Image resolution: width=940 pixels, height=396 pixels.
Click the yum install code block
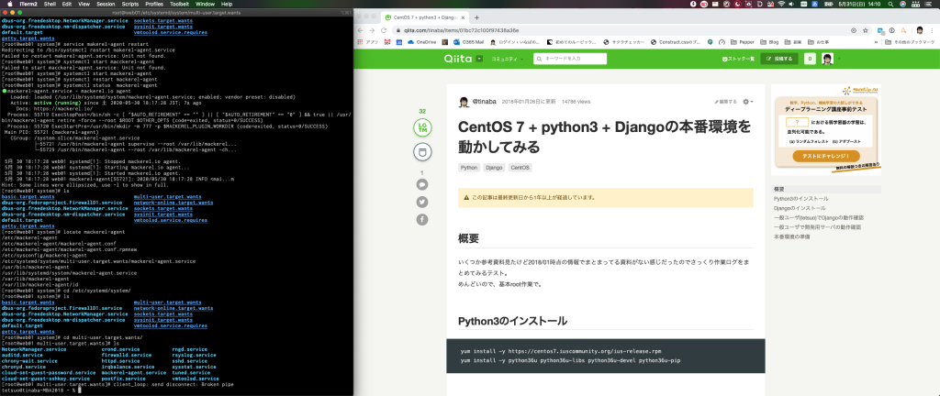[606, 356]
